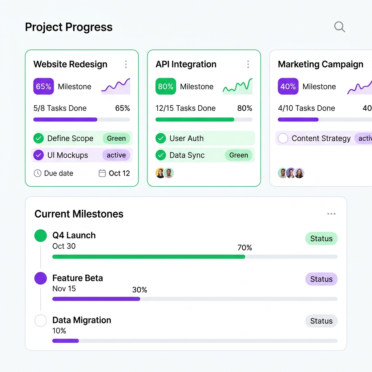372x372 pixels.
Task: Click the Current Milestones heading
Action: point(79,214)
